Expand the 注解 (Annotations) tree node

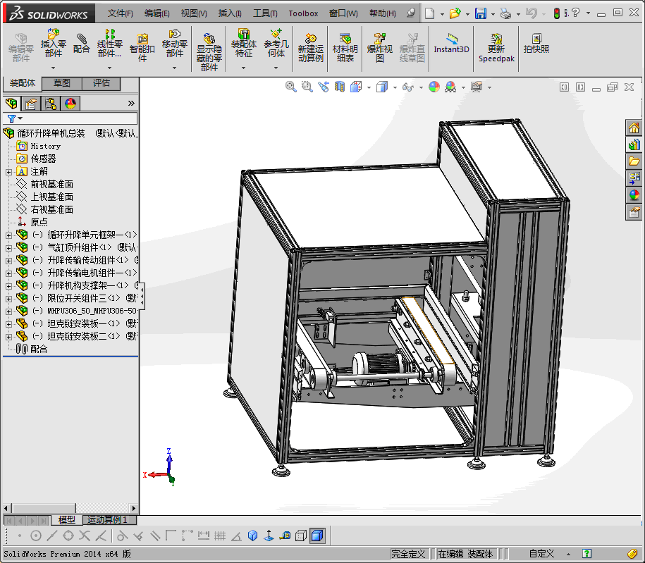pyautogui.click(x=8, y=172)
